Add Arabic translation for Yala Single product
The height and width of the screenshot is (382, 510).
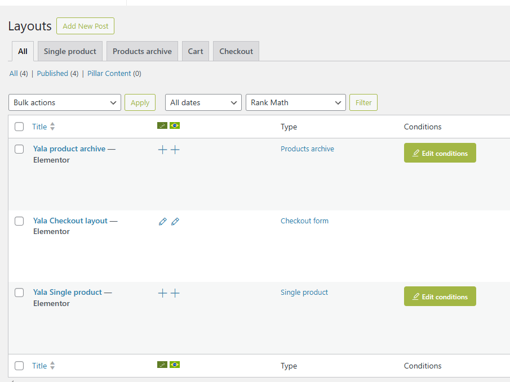click(x=162, y=293)
